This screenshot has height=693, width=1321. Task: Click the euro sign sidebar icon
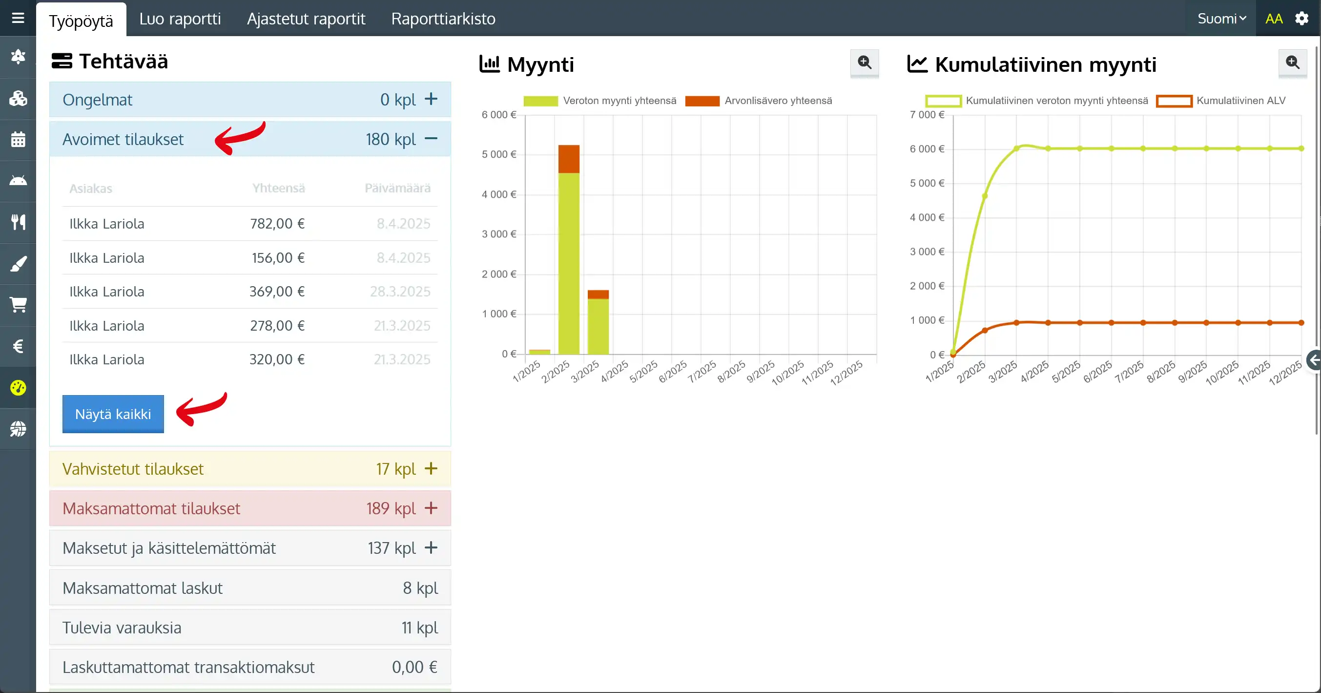tap(18, 346)
